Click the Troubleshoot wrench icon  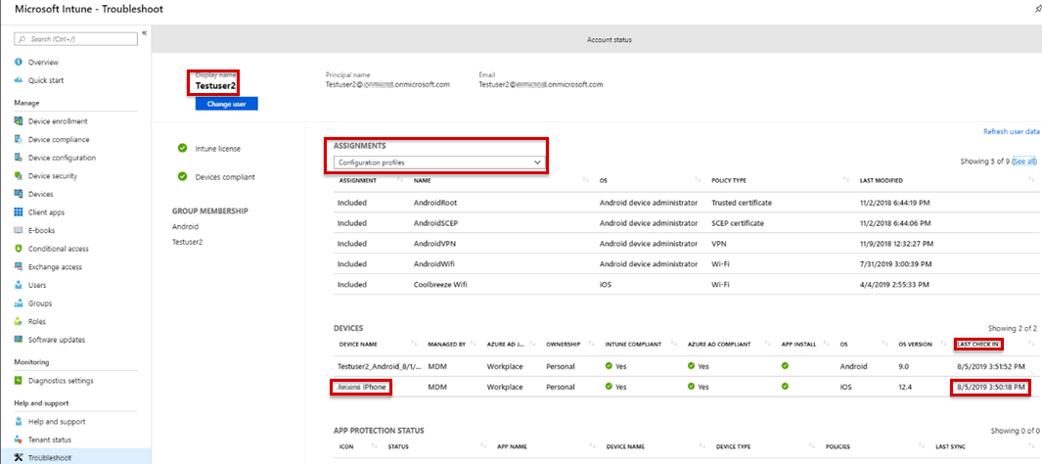(x=19, y=458)
